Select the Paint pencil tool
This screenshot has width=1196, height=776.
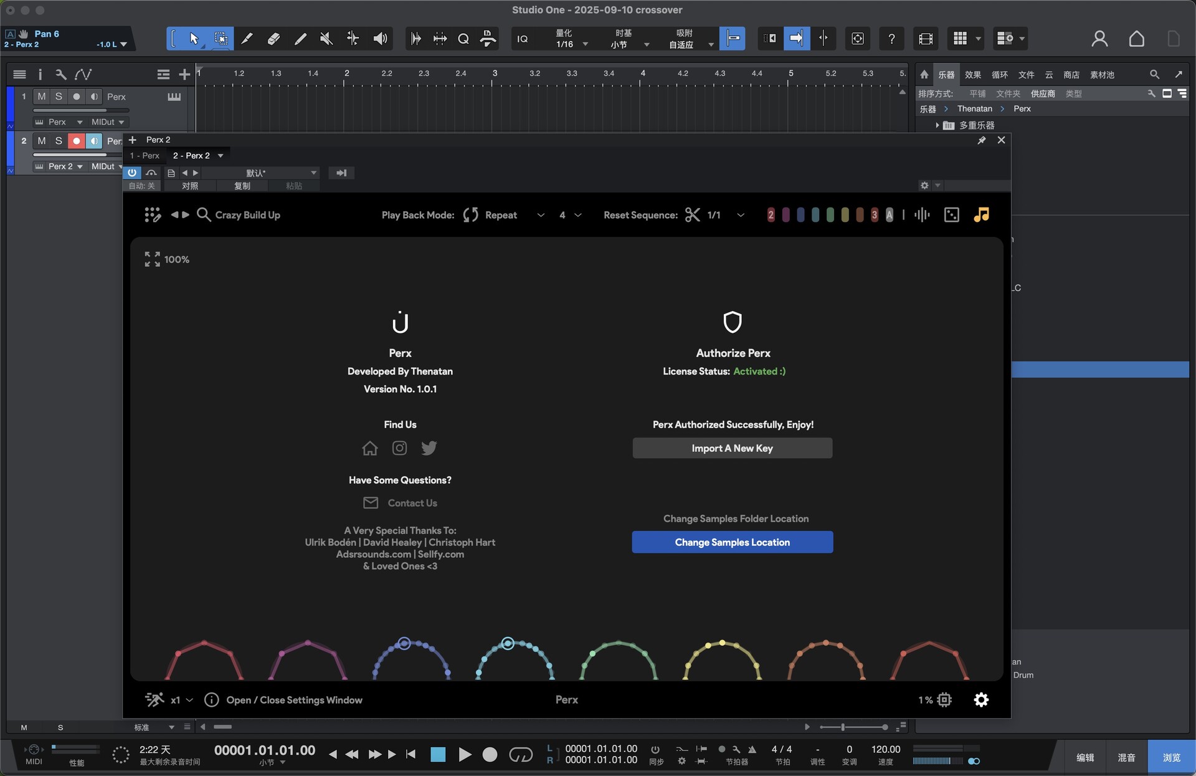pyautogui.click(x=300, y=39)
